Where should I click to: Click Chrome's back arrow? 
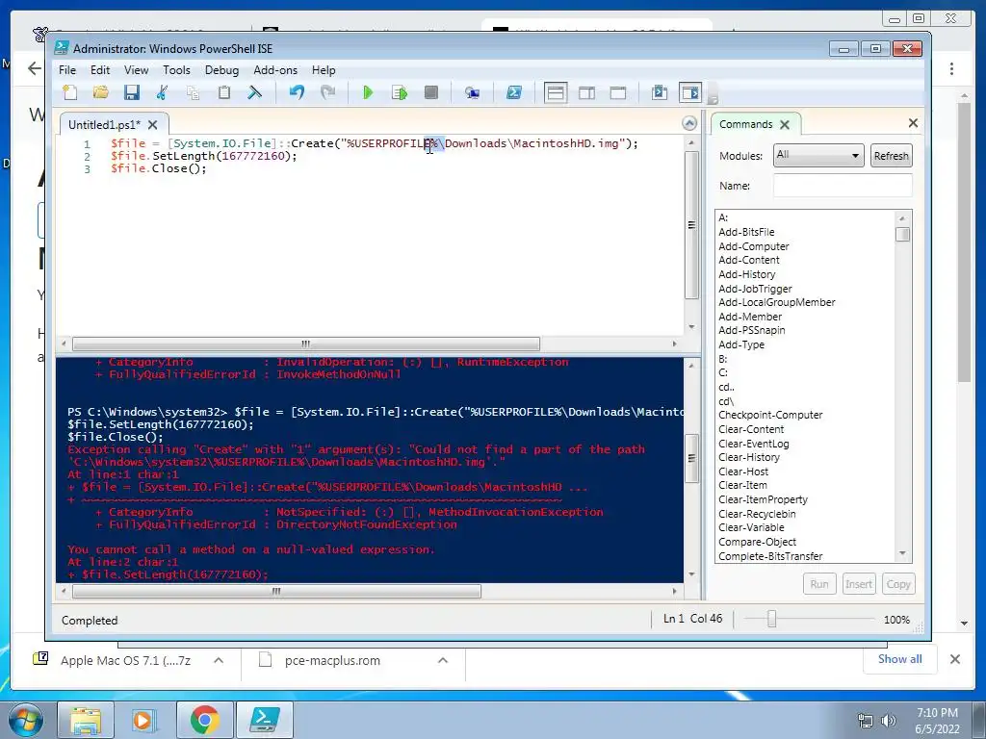point(35,68)
